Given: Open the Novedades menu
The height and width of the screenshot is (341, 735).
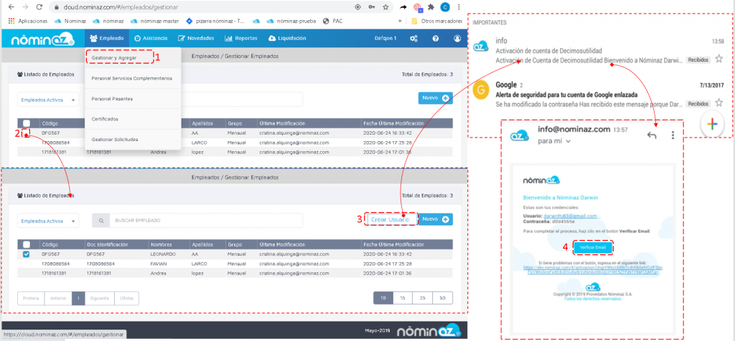Looking at the screenshot, I should tap(196, 39).
